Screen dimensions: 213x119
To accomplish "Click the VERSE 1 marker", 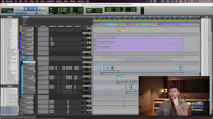I will coord(104,24).
